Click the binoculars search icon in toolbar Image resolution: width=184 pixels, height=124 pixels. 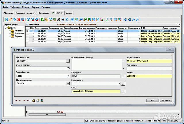58,20
